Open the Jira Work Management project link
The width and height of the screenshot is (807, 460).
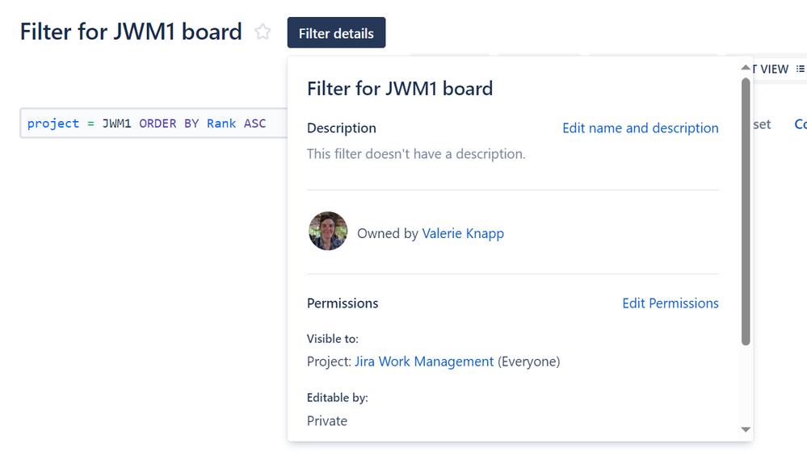pyautogui.click(x=424, y=362)
